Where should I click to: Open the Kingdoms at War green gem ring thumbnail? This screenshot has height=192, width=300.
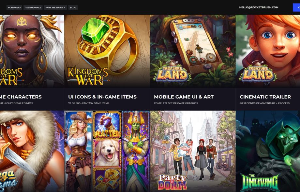point(107,51)
